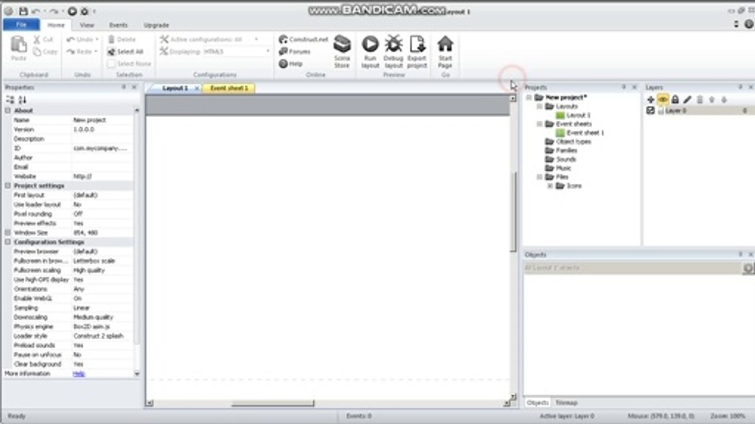Click Select All in the Selection group
755x424 pixels.
pos(125,51)
